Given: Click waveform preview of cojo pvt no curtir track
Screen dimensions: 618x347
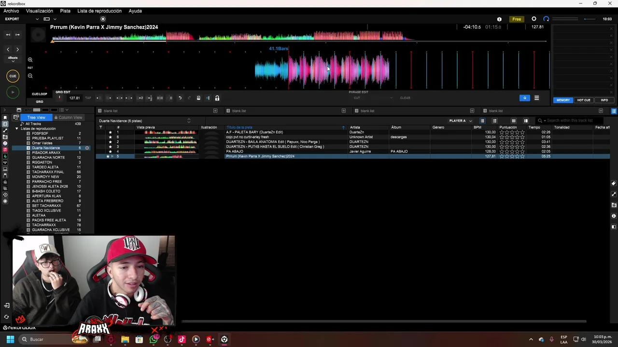Looking at the screenshot, I should 166,137.
